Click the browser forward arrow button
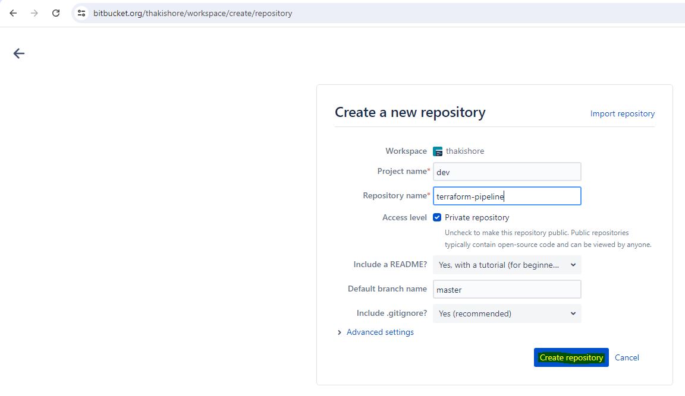 click(34, 13)
